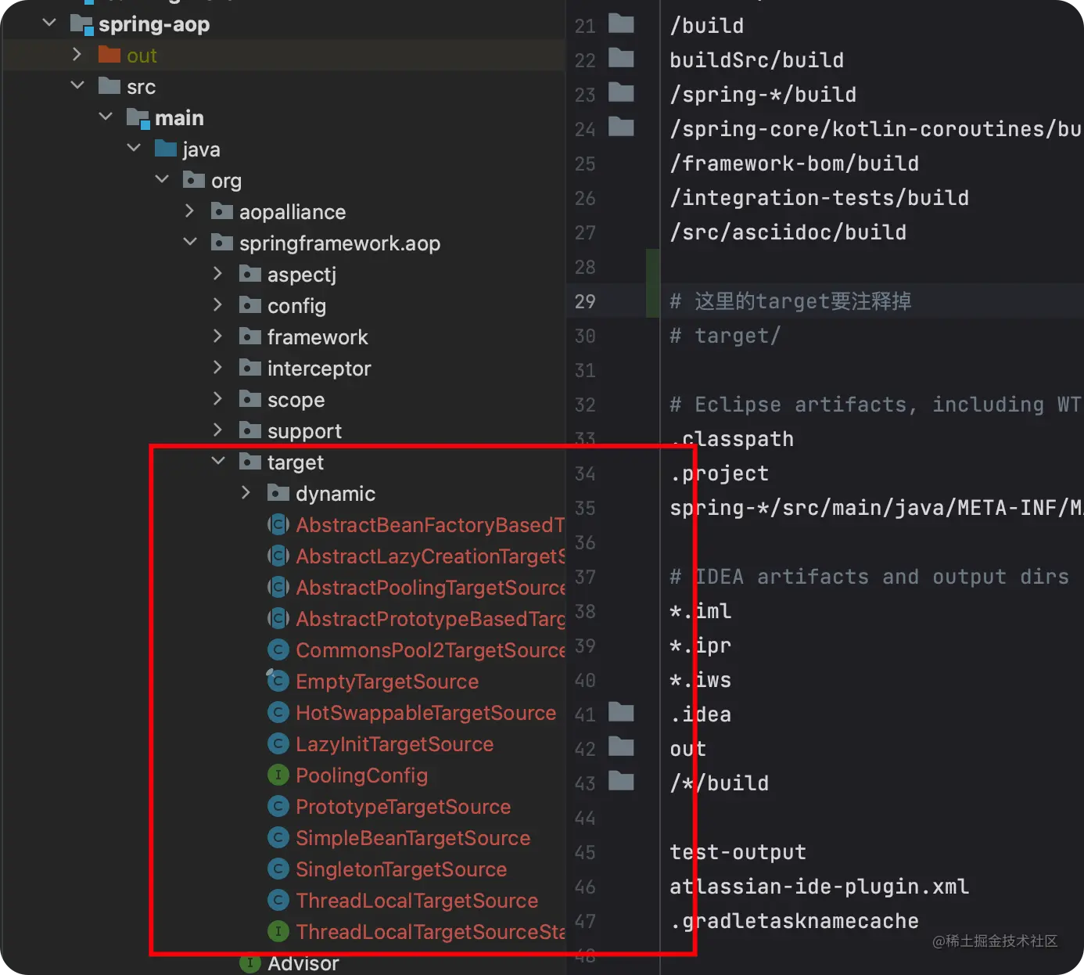Expand the scope package chevron
Screen dimensions: 1084x975
[217, 399]
